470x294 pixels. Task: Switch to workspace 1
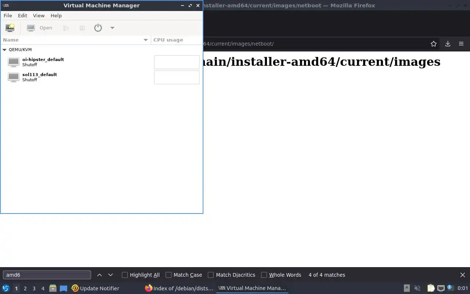[x=16, y=288]
